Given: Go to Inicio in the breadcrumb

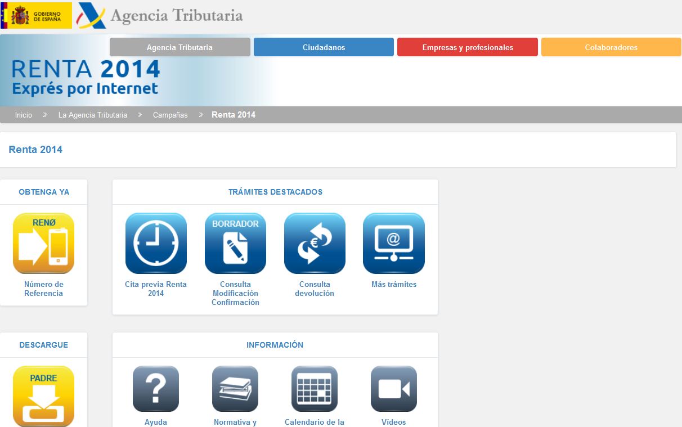Looking at the screenshot, I should (x=24, y=115).
